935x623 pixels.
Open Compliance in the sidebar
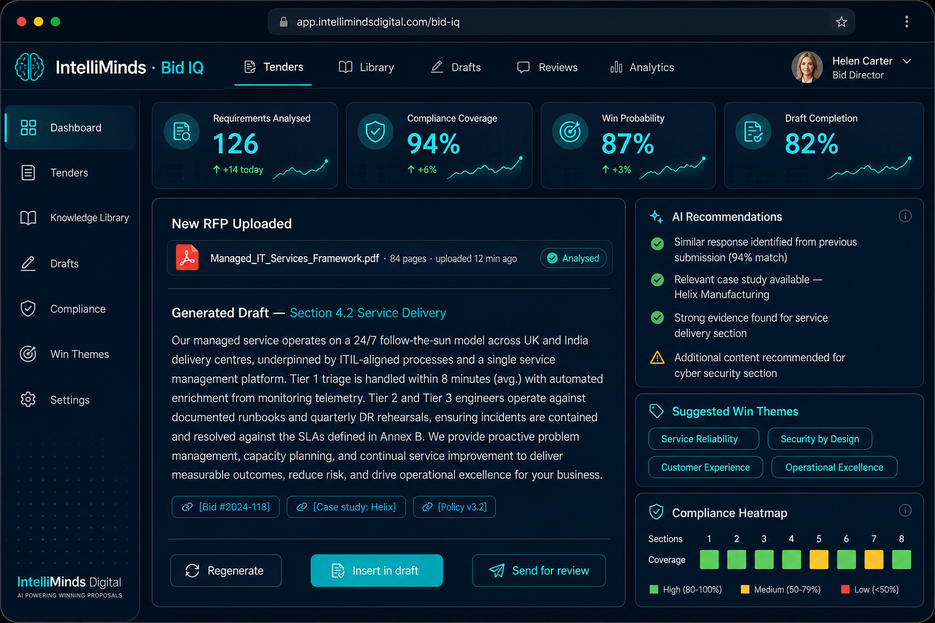pyautogui.click(x=70, y=309)
